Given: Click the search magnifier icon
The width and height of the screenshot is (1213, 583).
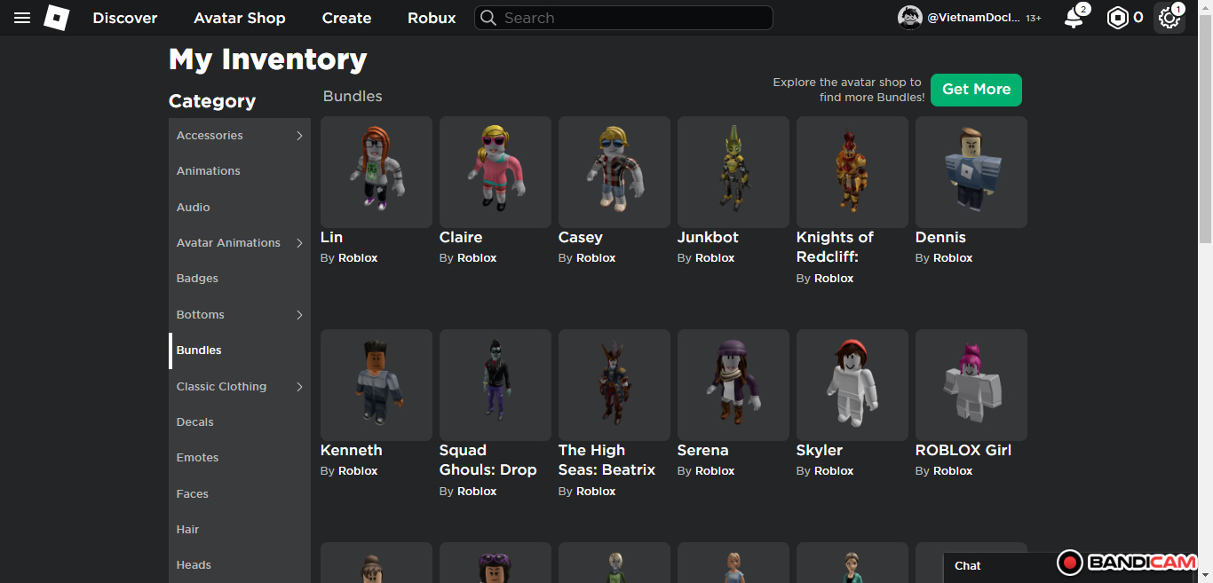Looking at the screenshot, I should tap(488, 18).
